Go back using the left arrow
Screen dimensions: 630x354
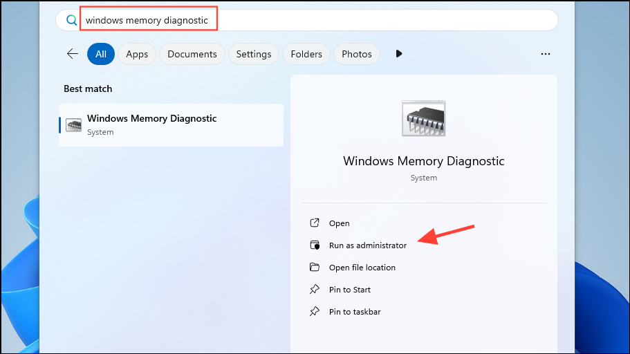[73, 54]
